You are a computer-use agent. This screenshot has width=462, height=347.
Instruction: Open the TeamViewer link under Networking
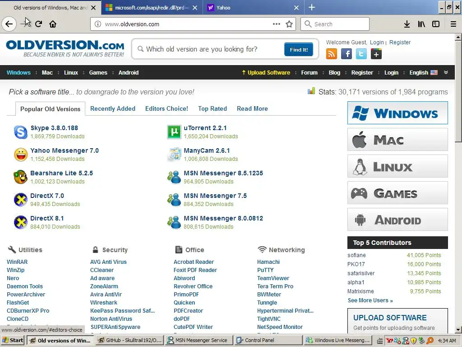click(x=273, y=278)
